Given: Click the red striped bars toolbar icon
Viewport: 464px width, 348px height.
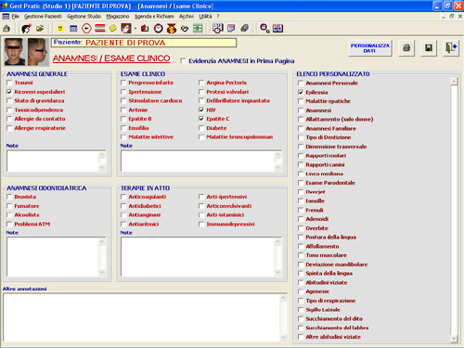Looking at the screenshot, I should (x=99, y=29).
